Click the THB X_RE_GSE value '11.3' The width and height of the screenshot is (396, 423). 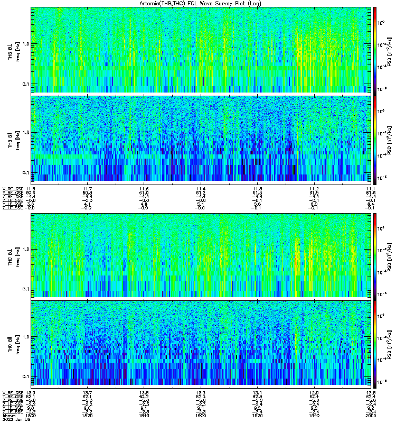click(x=257, y=189)
